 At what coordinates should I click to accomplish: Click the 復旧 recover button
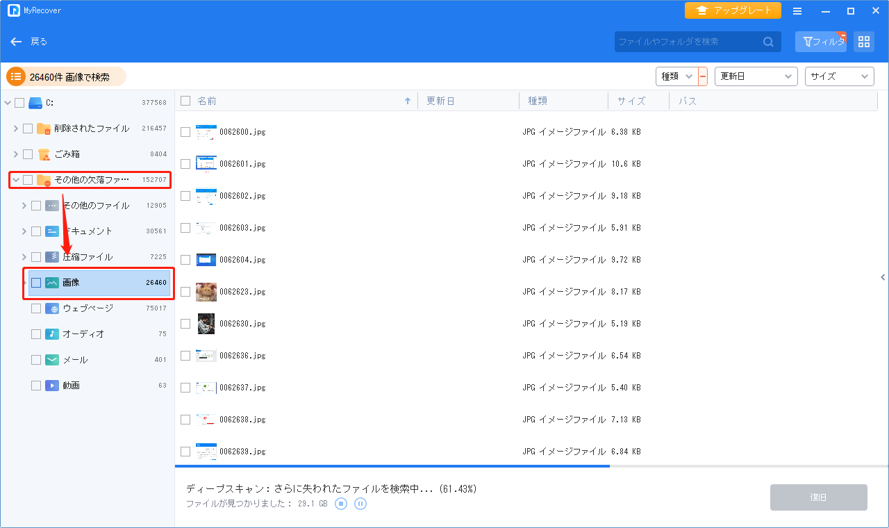[x=819, y=497]
